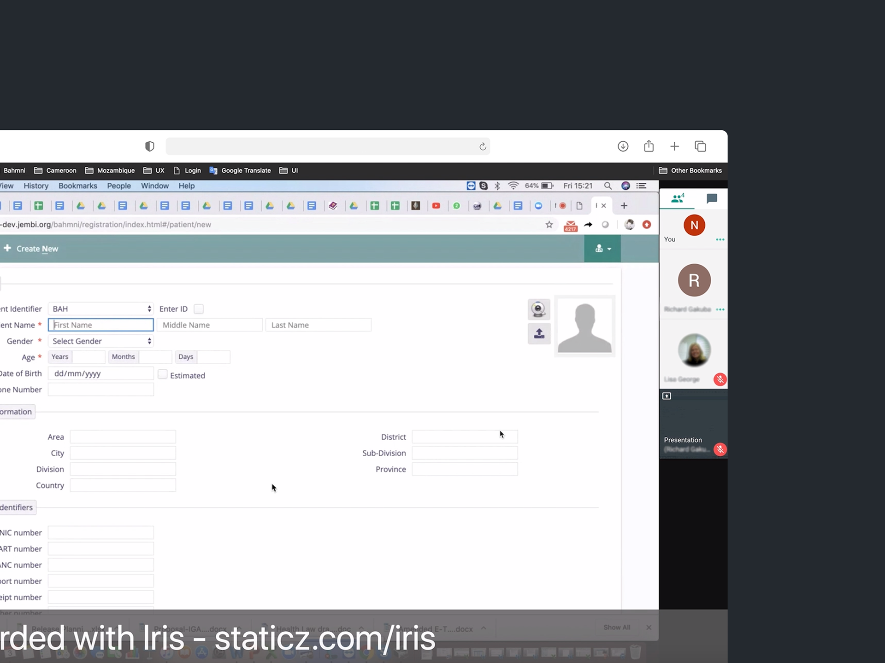Click the Sub-Division input field

click(x=465, y=453)
